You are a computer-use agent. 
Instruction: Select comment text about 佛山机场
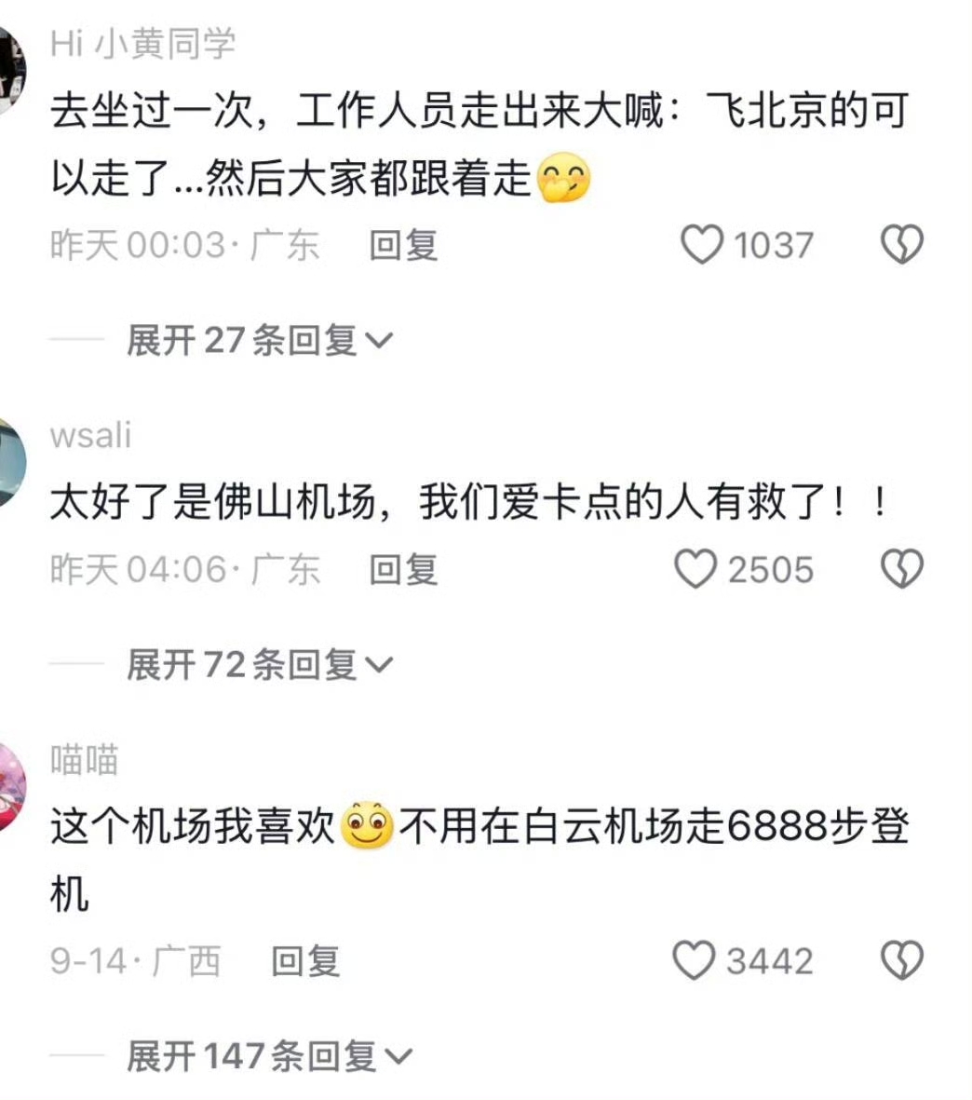[470, 503]
